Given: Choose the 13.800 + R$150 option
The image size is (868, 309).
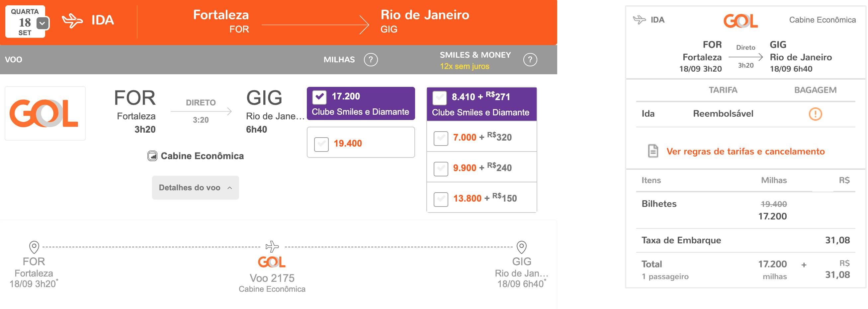Looking at the screenshot, I should tap(441, 199).
